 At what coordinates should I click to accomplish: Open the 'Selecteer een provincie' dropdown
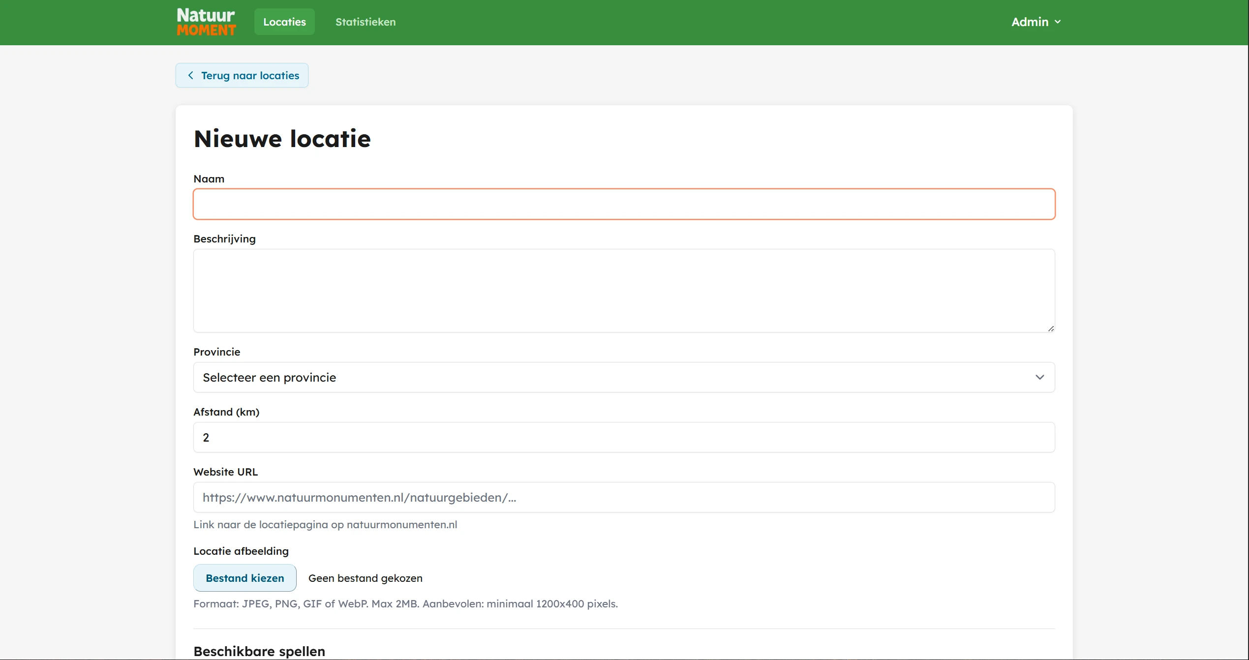[623, 377]
